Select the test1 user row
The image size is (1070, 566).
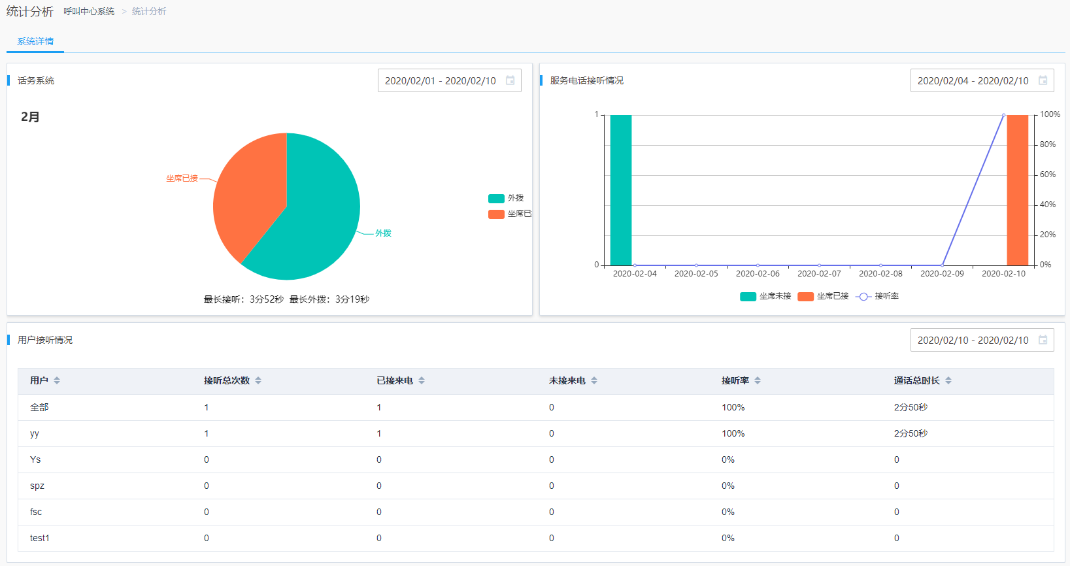[x=535, y=538]
